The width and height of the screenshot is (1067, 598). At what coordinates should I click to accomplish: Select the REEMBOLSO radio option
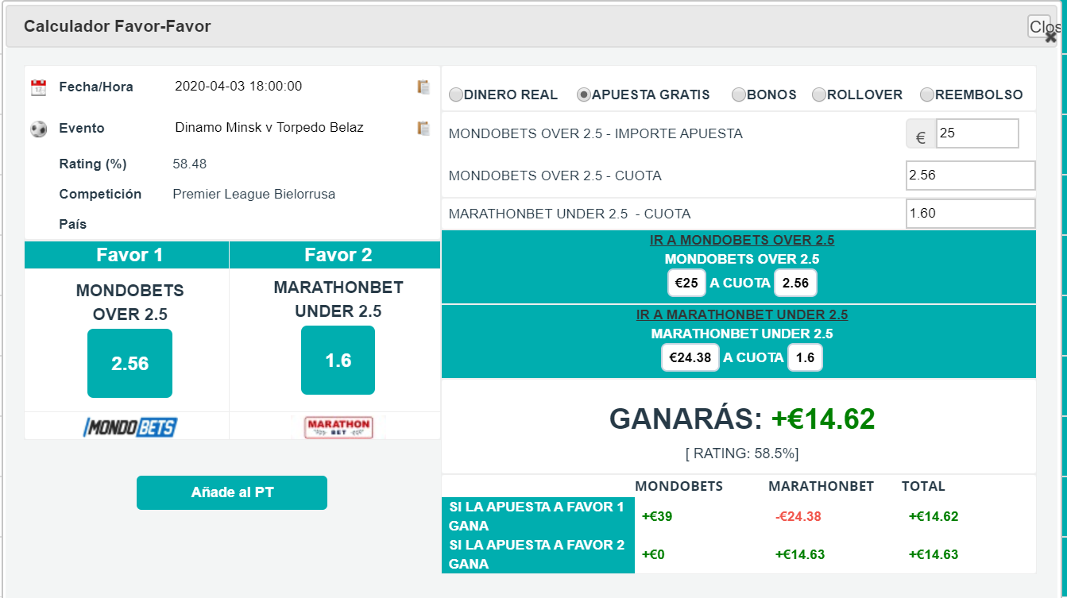coord(927,95)
